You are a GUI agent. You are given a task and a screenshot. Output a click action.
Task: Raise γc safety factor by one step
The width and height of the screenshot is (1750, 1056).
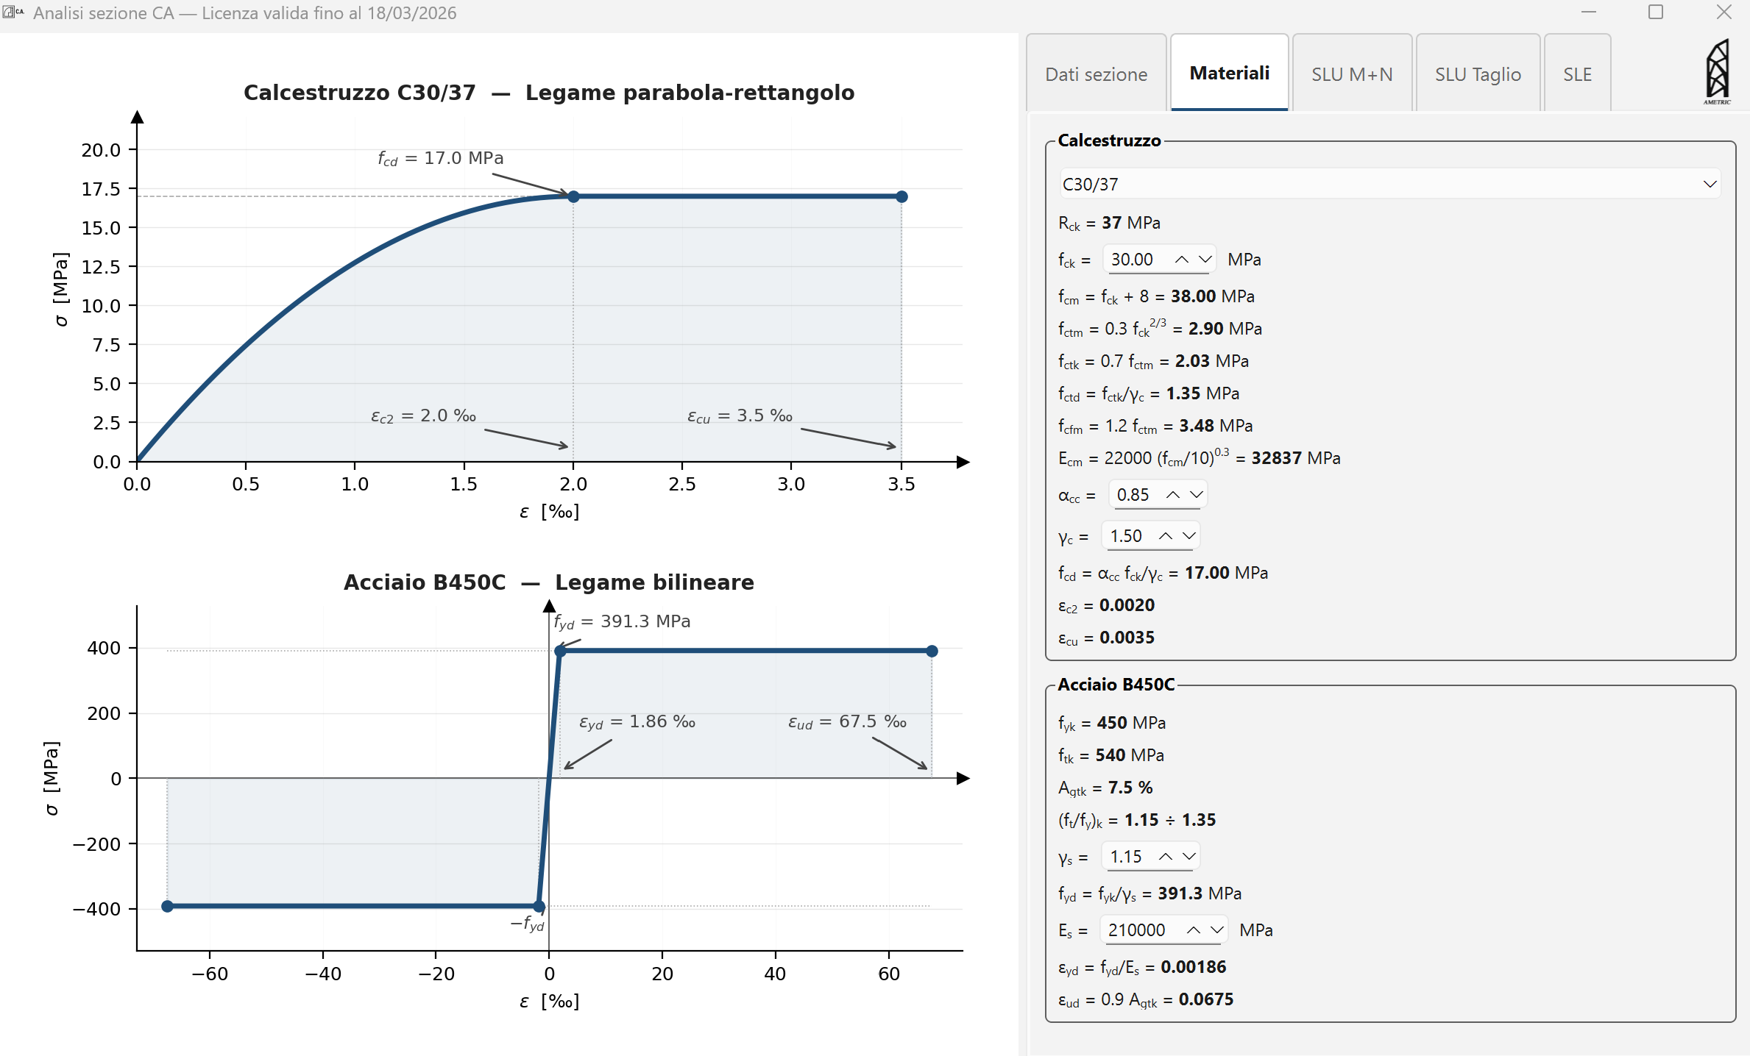1166,536
